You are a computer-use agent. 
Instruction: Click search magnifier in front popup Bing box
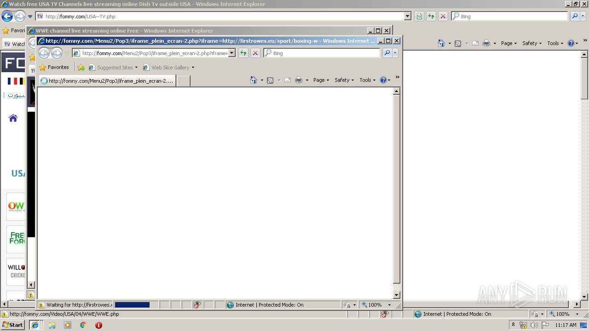(x=387, y=53)
